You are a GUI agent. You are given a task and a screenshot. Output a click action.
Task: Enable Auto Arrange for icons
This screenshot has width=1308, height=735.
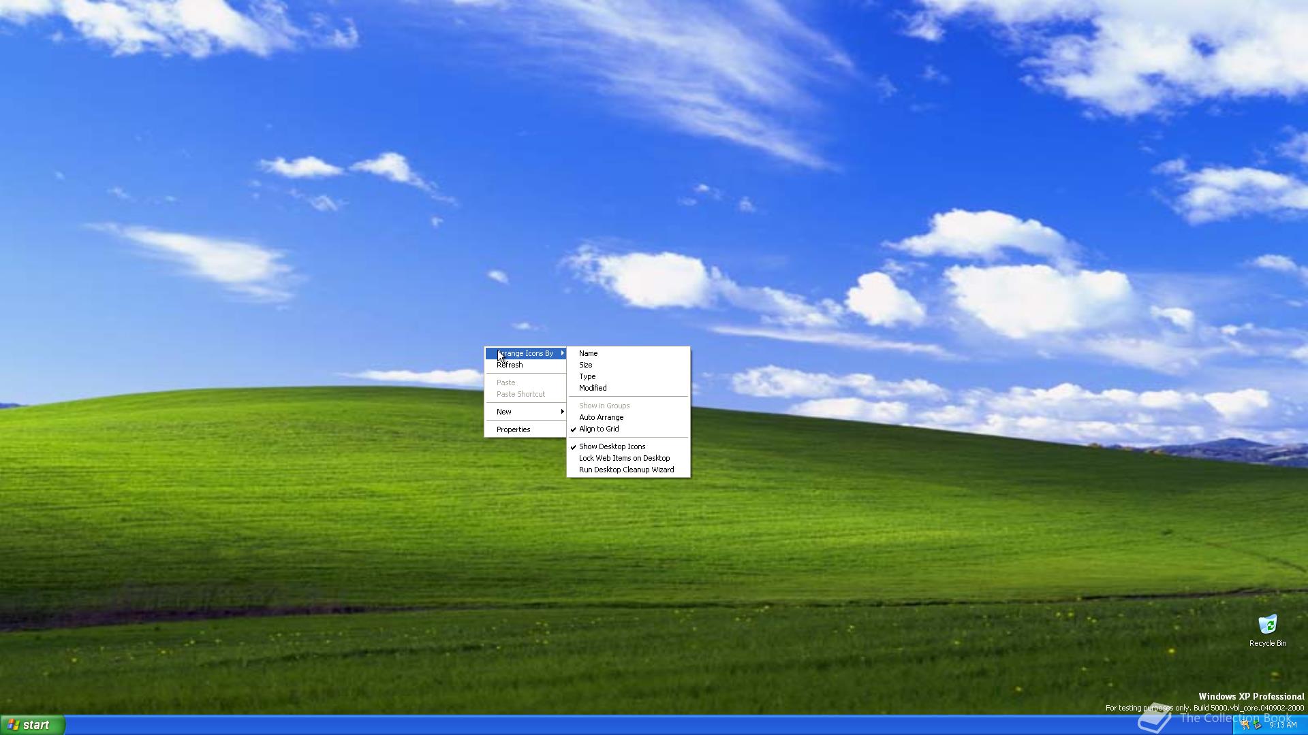[x=601, y=417]
